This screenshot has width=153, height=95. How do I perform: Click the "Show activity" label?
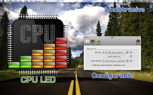[x=96, y=61]
